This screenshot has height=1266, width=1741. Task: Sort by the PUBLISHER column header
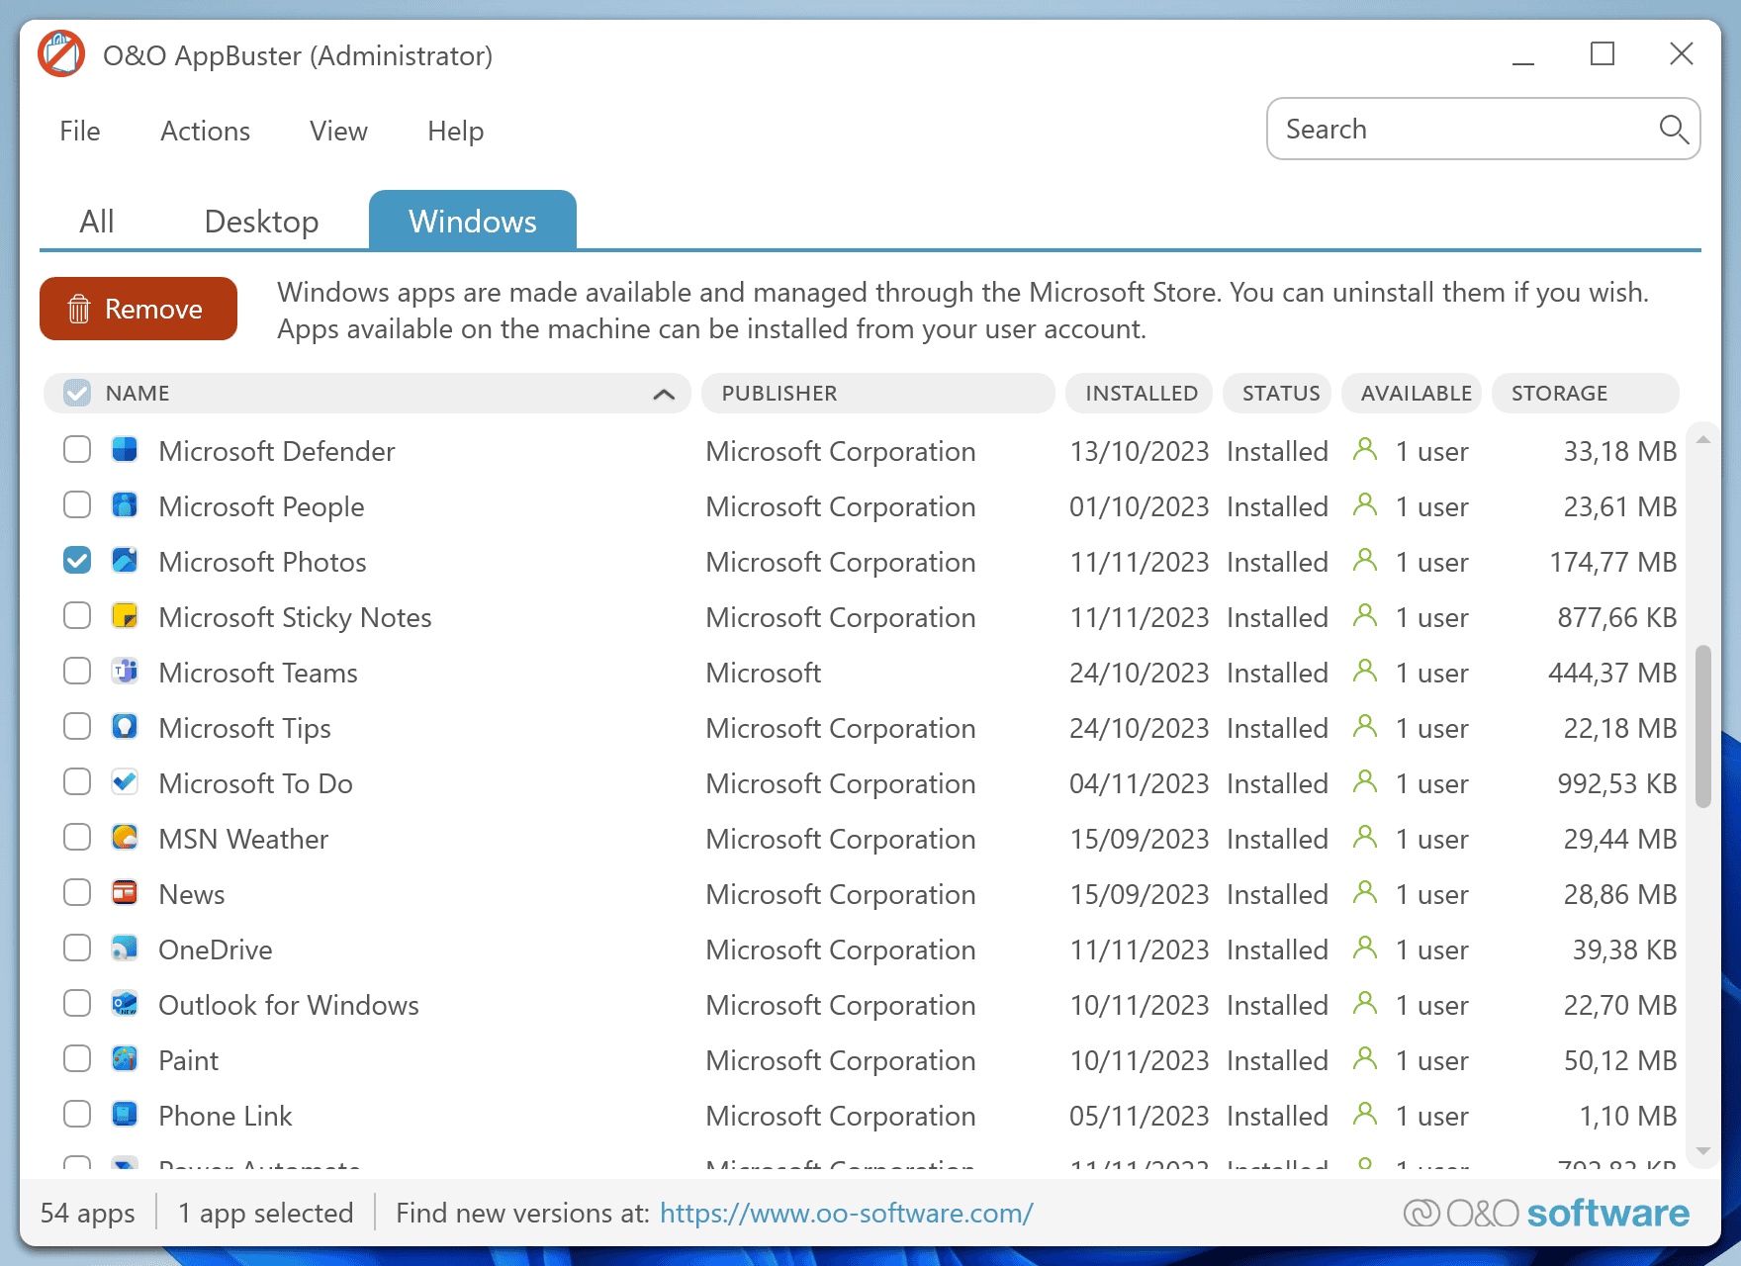tap(877, 393)
